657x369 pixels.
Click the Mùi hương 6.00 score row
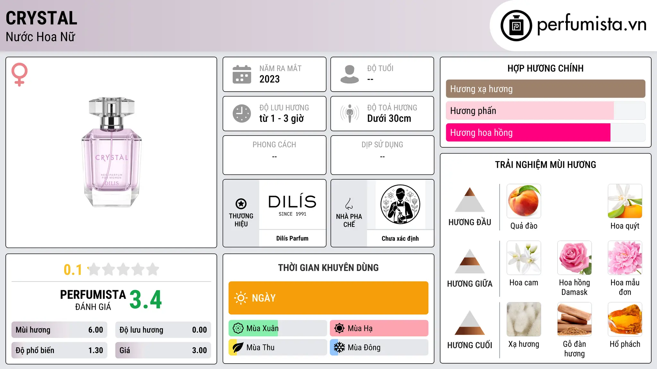coord(59,330)
